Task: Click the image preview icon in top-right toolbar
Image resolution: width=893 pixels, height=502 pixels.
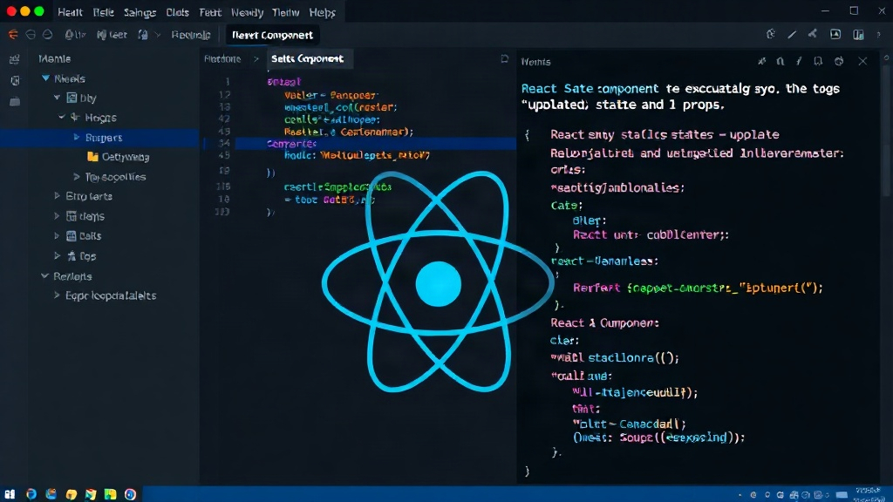Action: click(x=835, y=34)
